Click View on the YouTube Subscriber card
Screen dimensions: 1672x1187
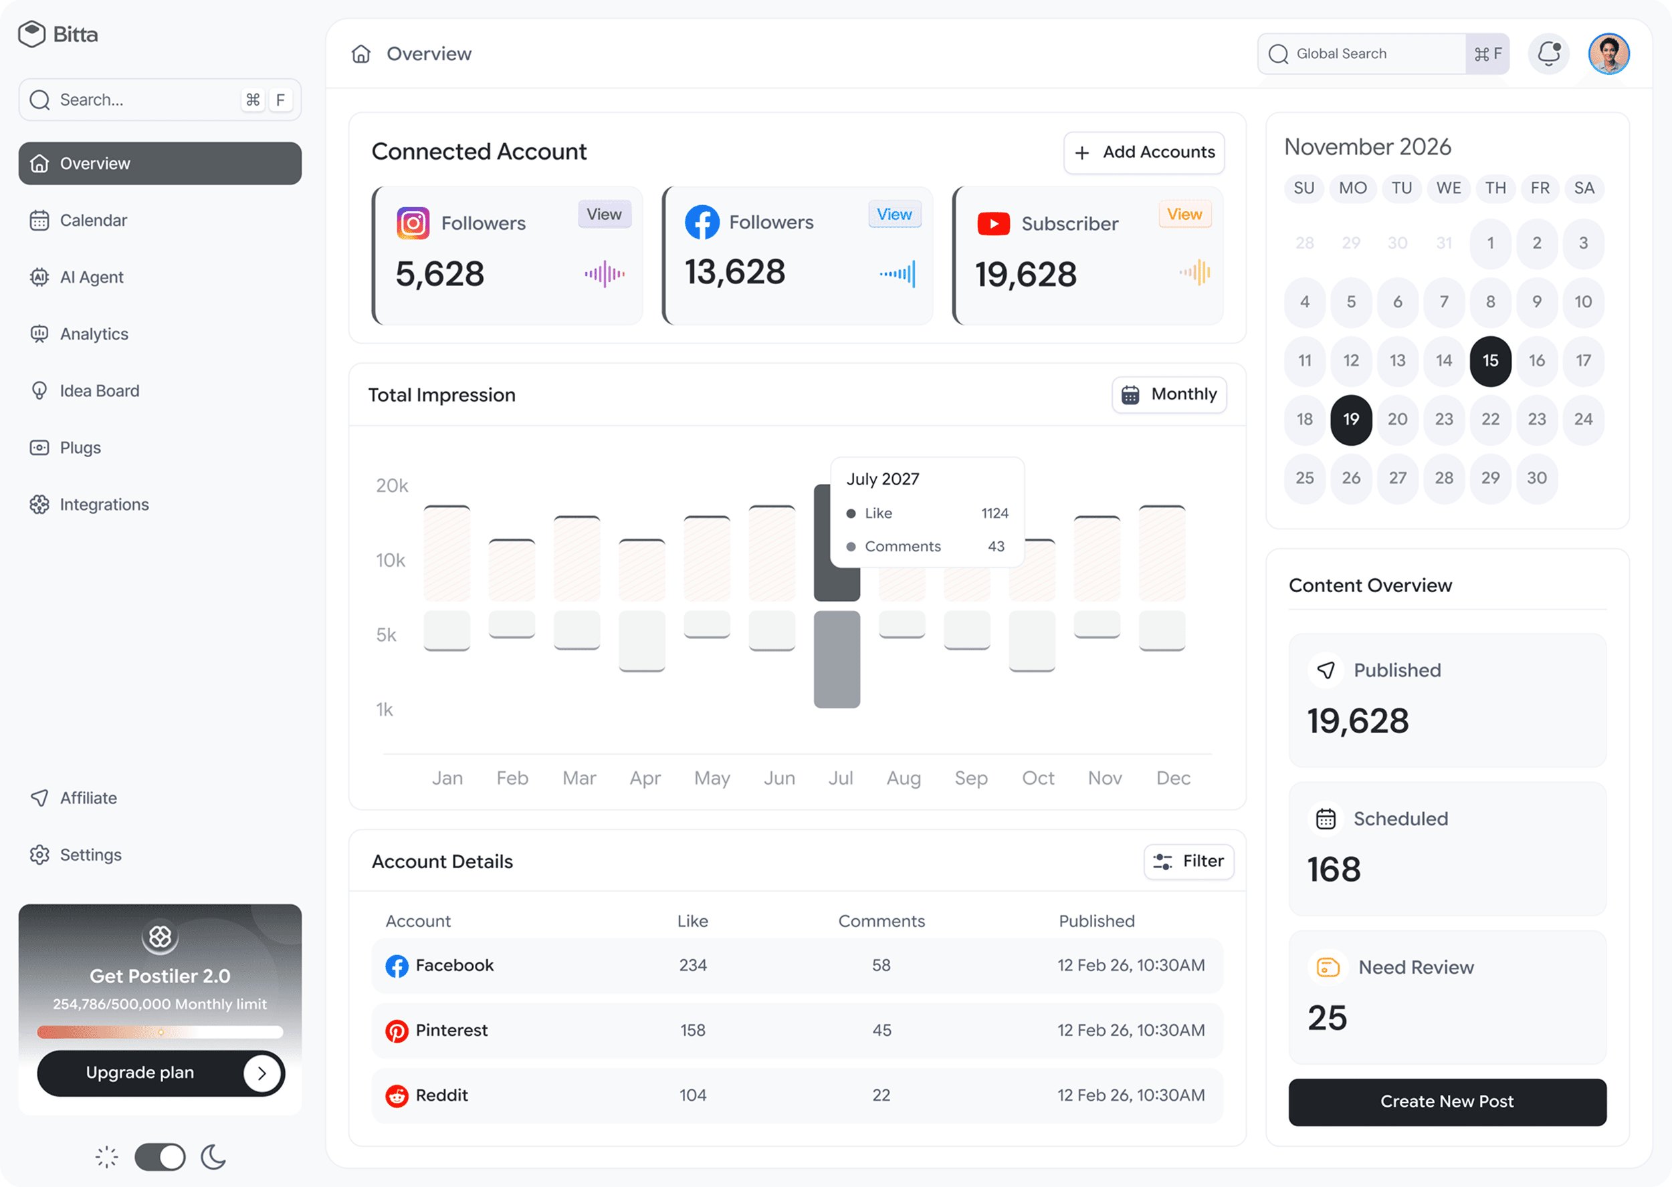click(x=1185, y=214)
